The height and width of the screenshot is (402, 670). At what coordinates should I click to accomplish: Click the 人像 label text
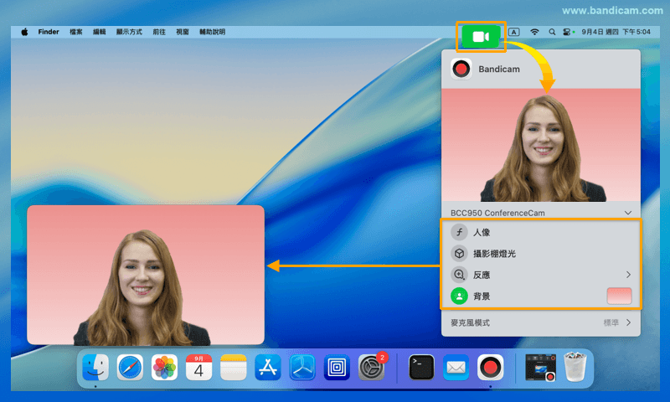coord(482,232)
